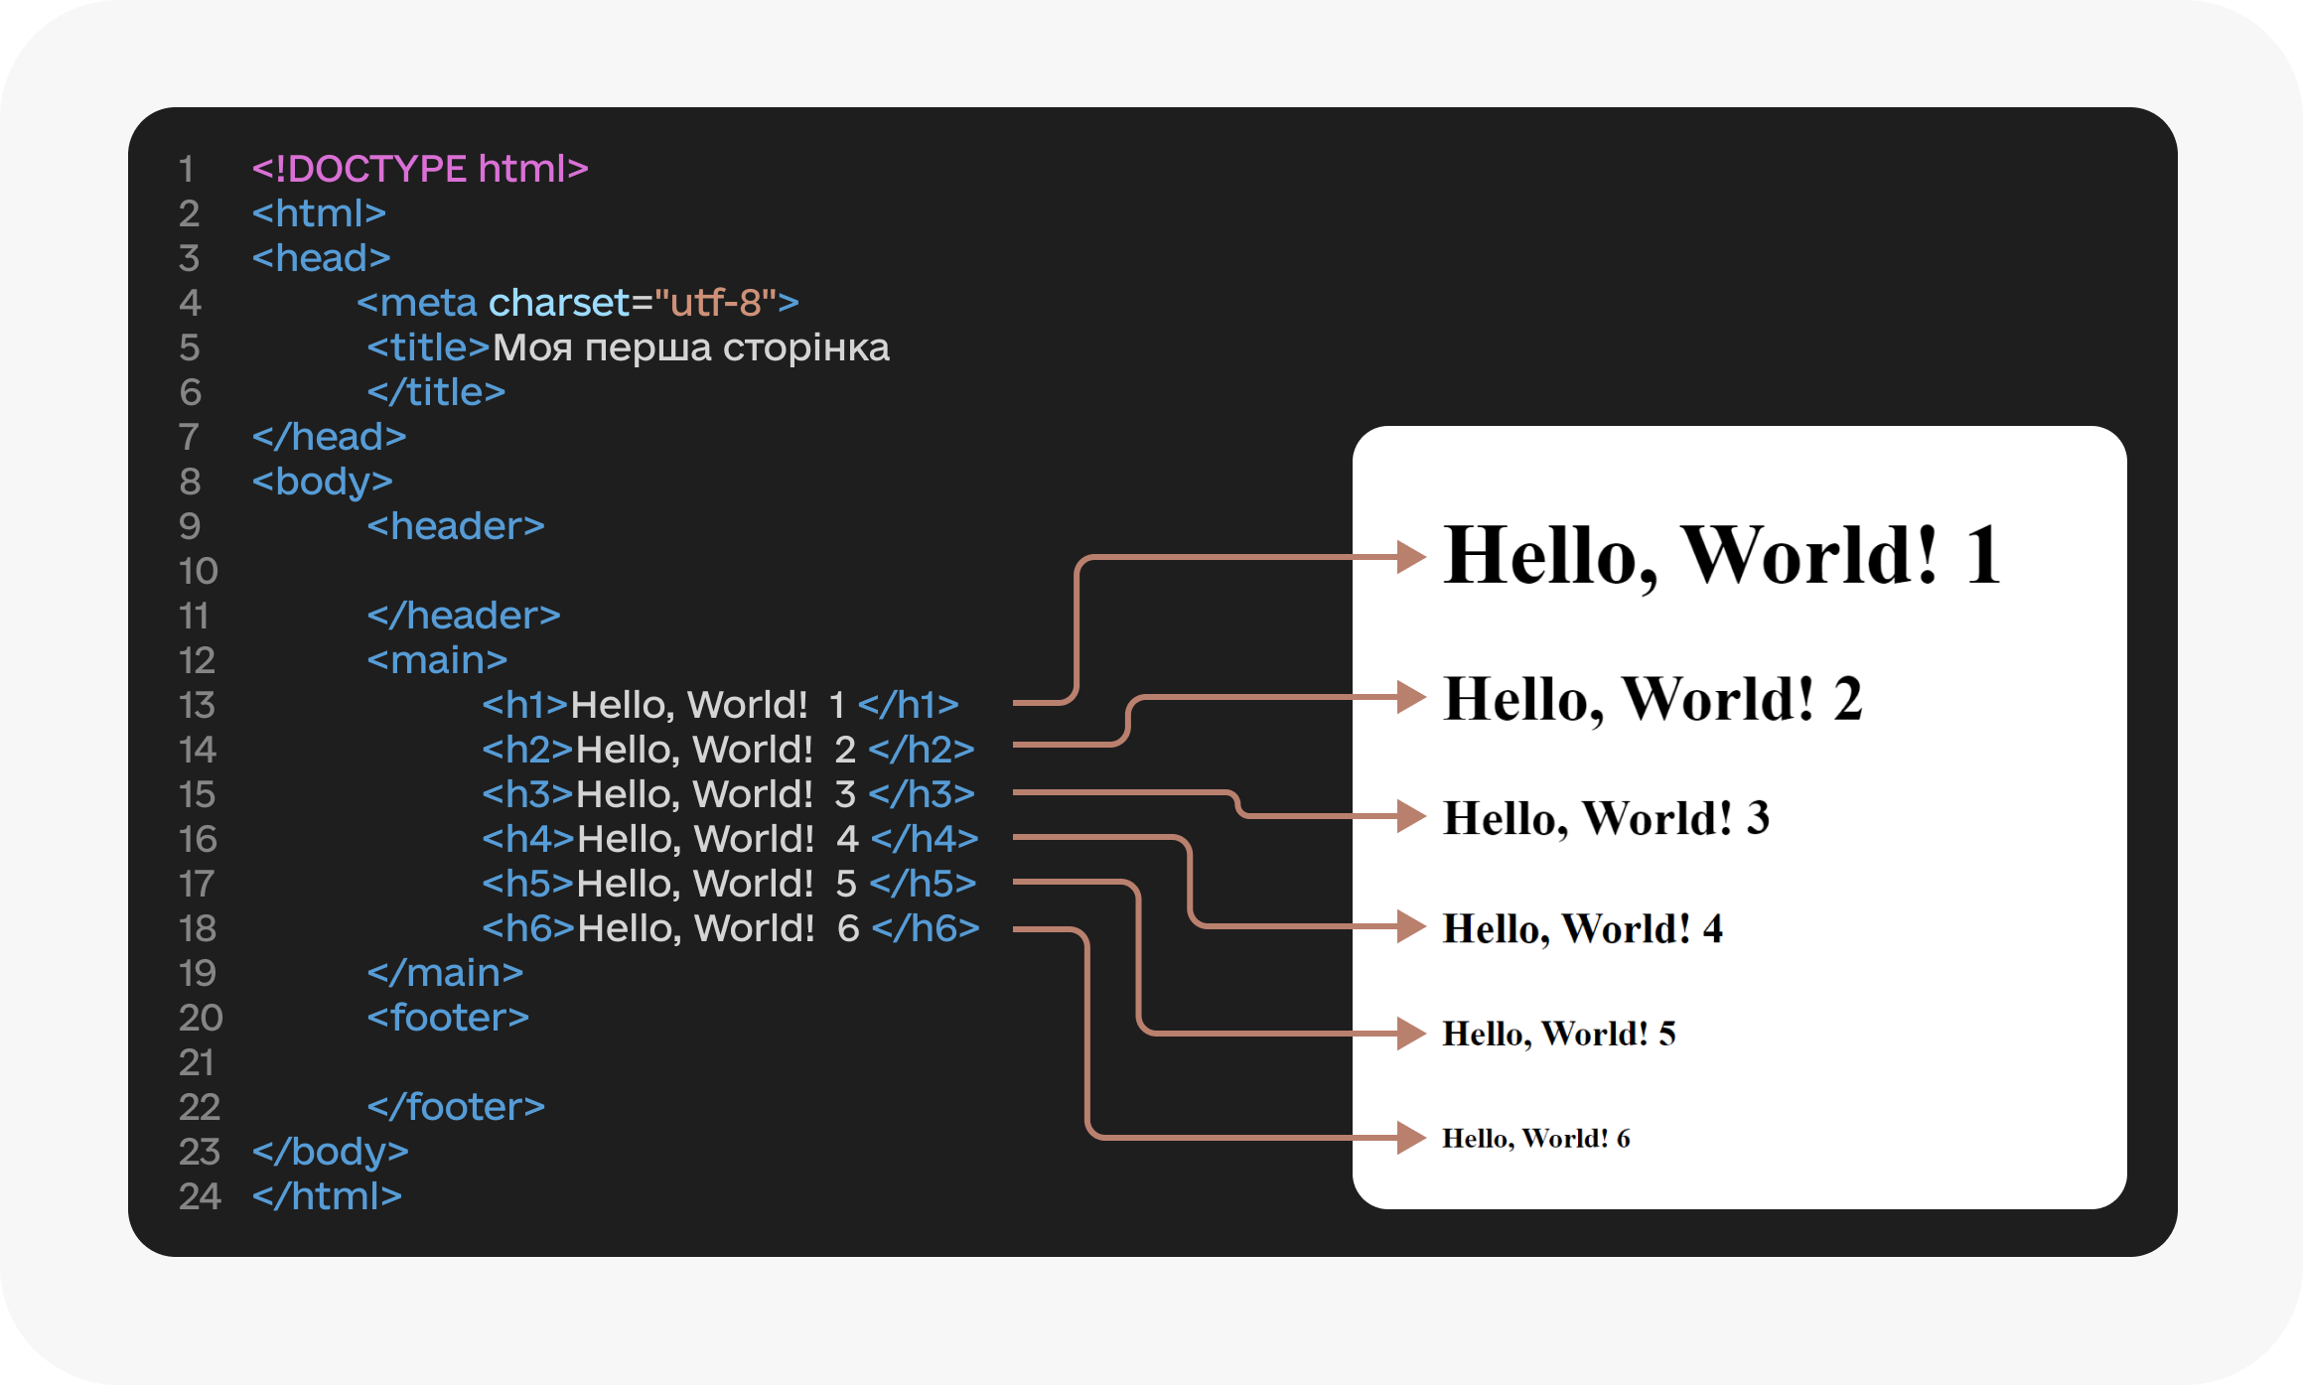
Task: Click the opening <body> tag on line 8
Action: click(x=322, y=482)
